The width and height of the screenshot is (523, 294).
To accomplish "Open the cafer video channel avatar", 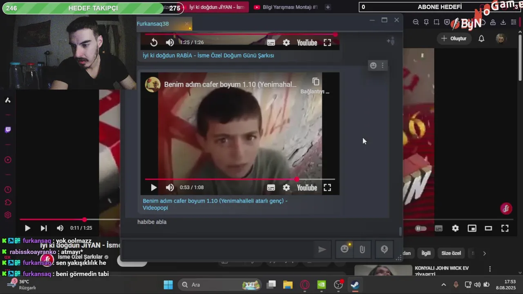I will 153,85.
